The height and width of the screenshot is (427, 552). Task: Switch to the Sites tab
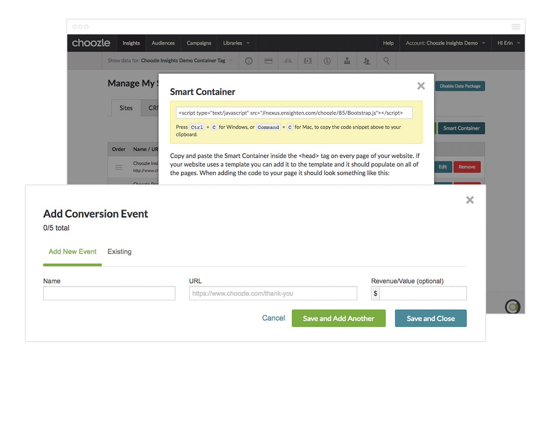pos(126,108)
